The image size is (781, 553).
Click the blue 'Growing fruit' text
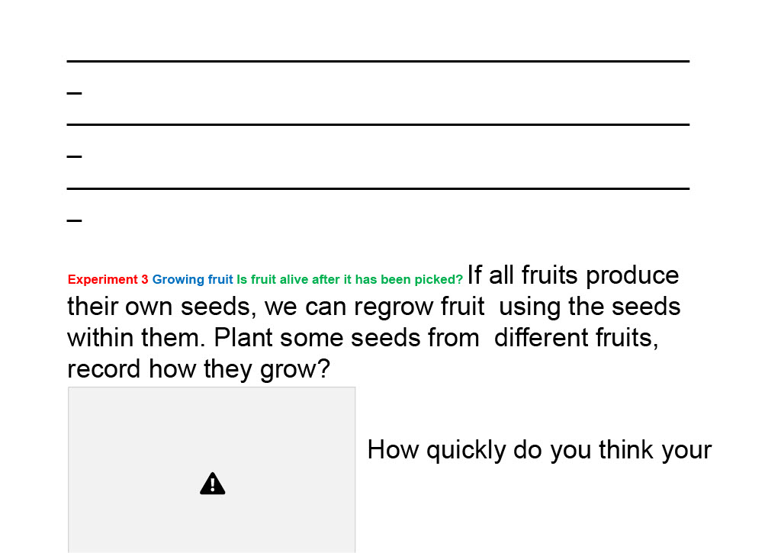[192, 279]
